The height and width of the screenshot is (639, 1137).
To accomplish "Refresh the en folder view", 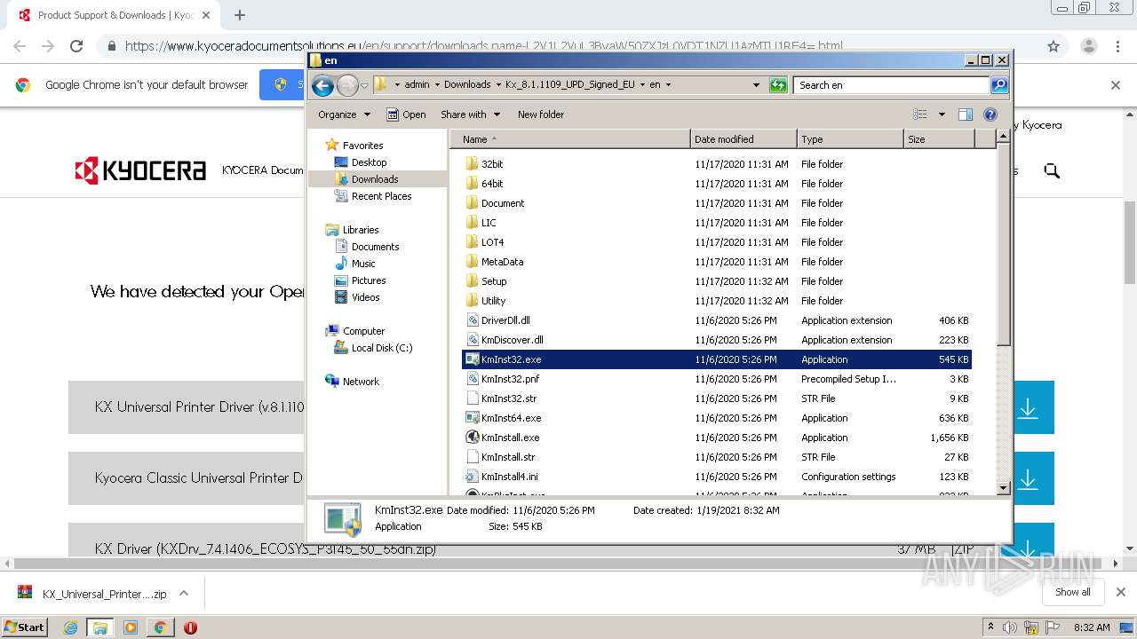I will [x=778, y=85].
